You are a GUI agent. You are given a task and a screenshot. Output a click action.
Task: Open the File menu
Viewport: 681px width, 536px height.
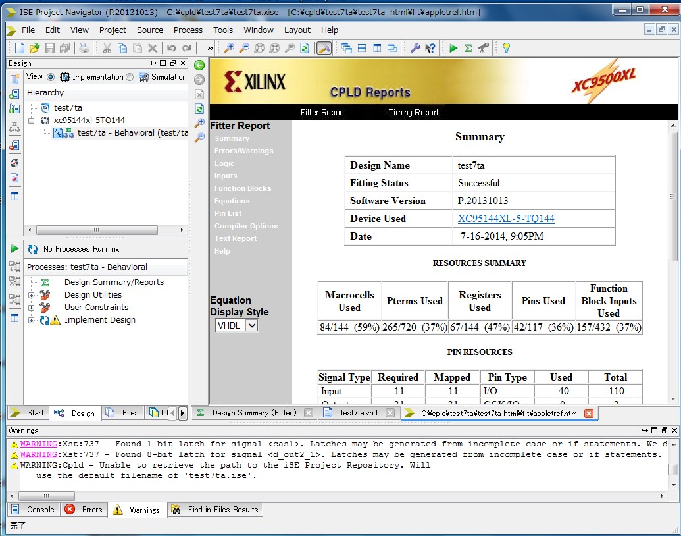28,30
